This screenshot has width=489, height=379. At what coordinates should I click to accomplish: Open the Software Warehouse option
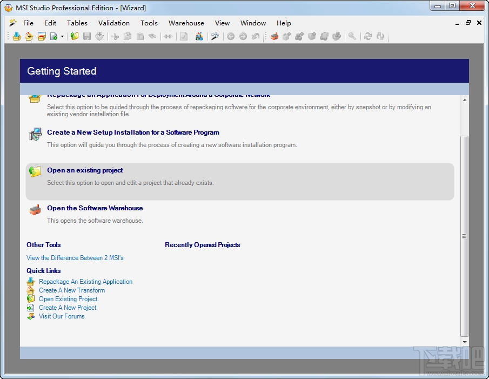95,208
